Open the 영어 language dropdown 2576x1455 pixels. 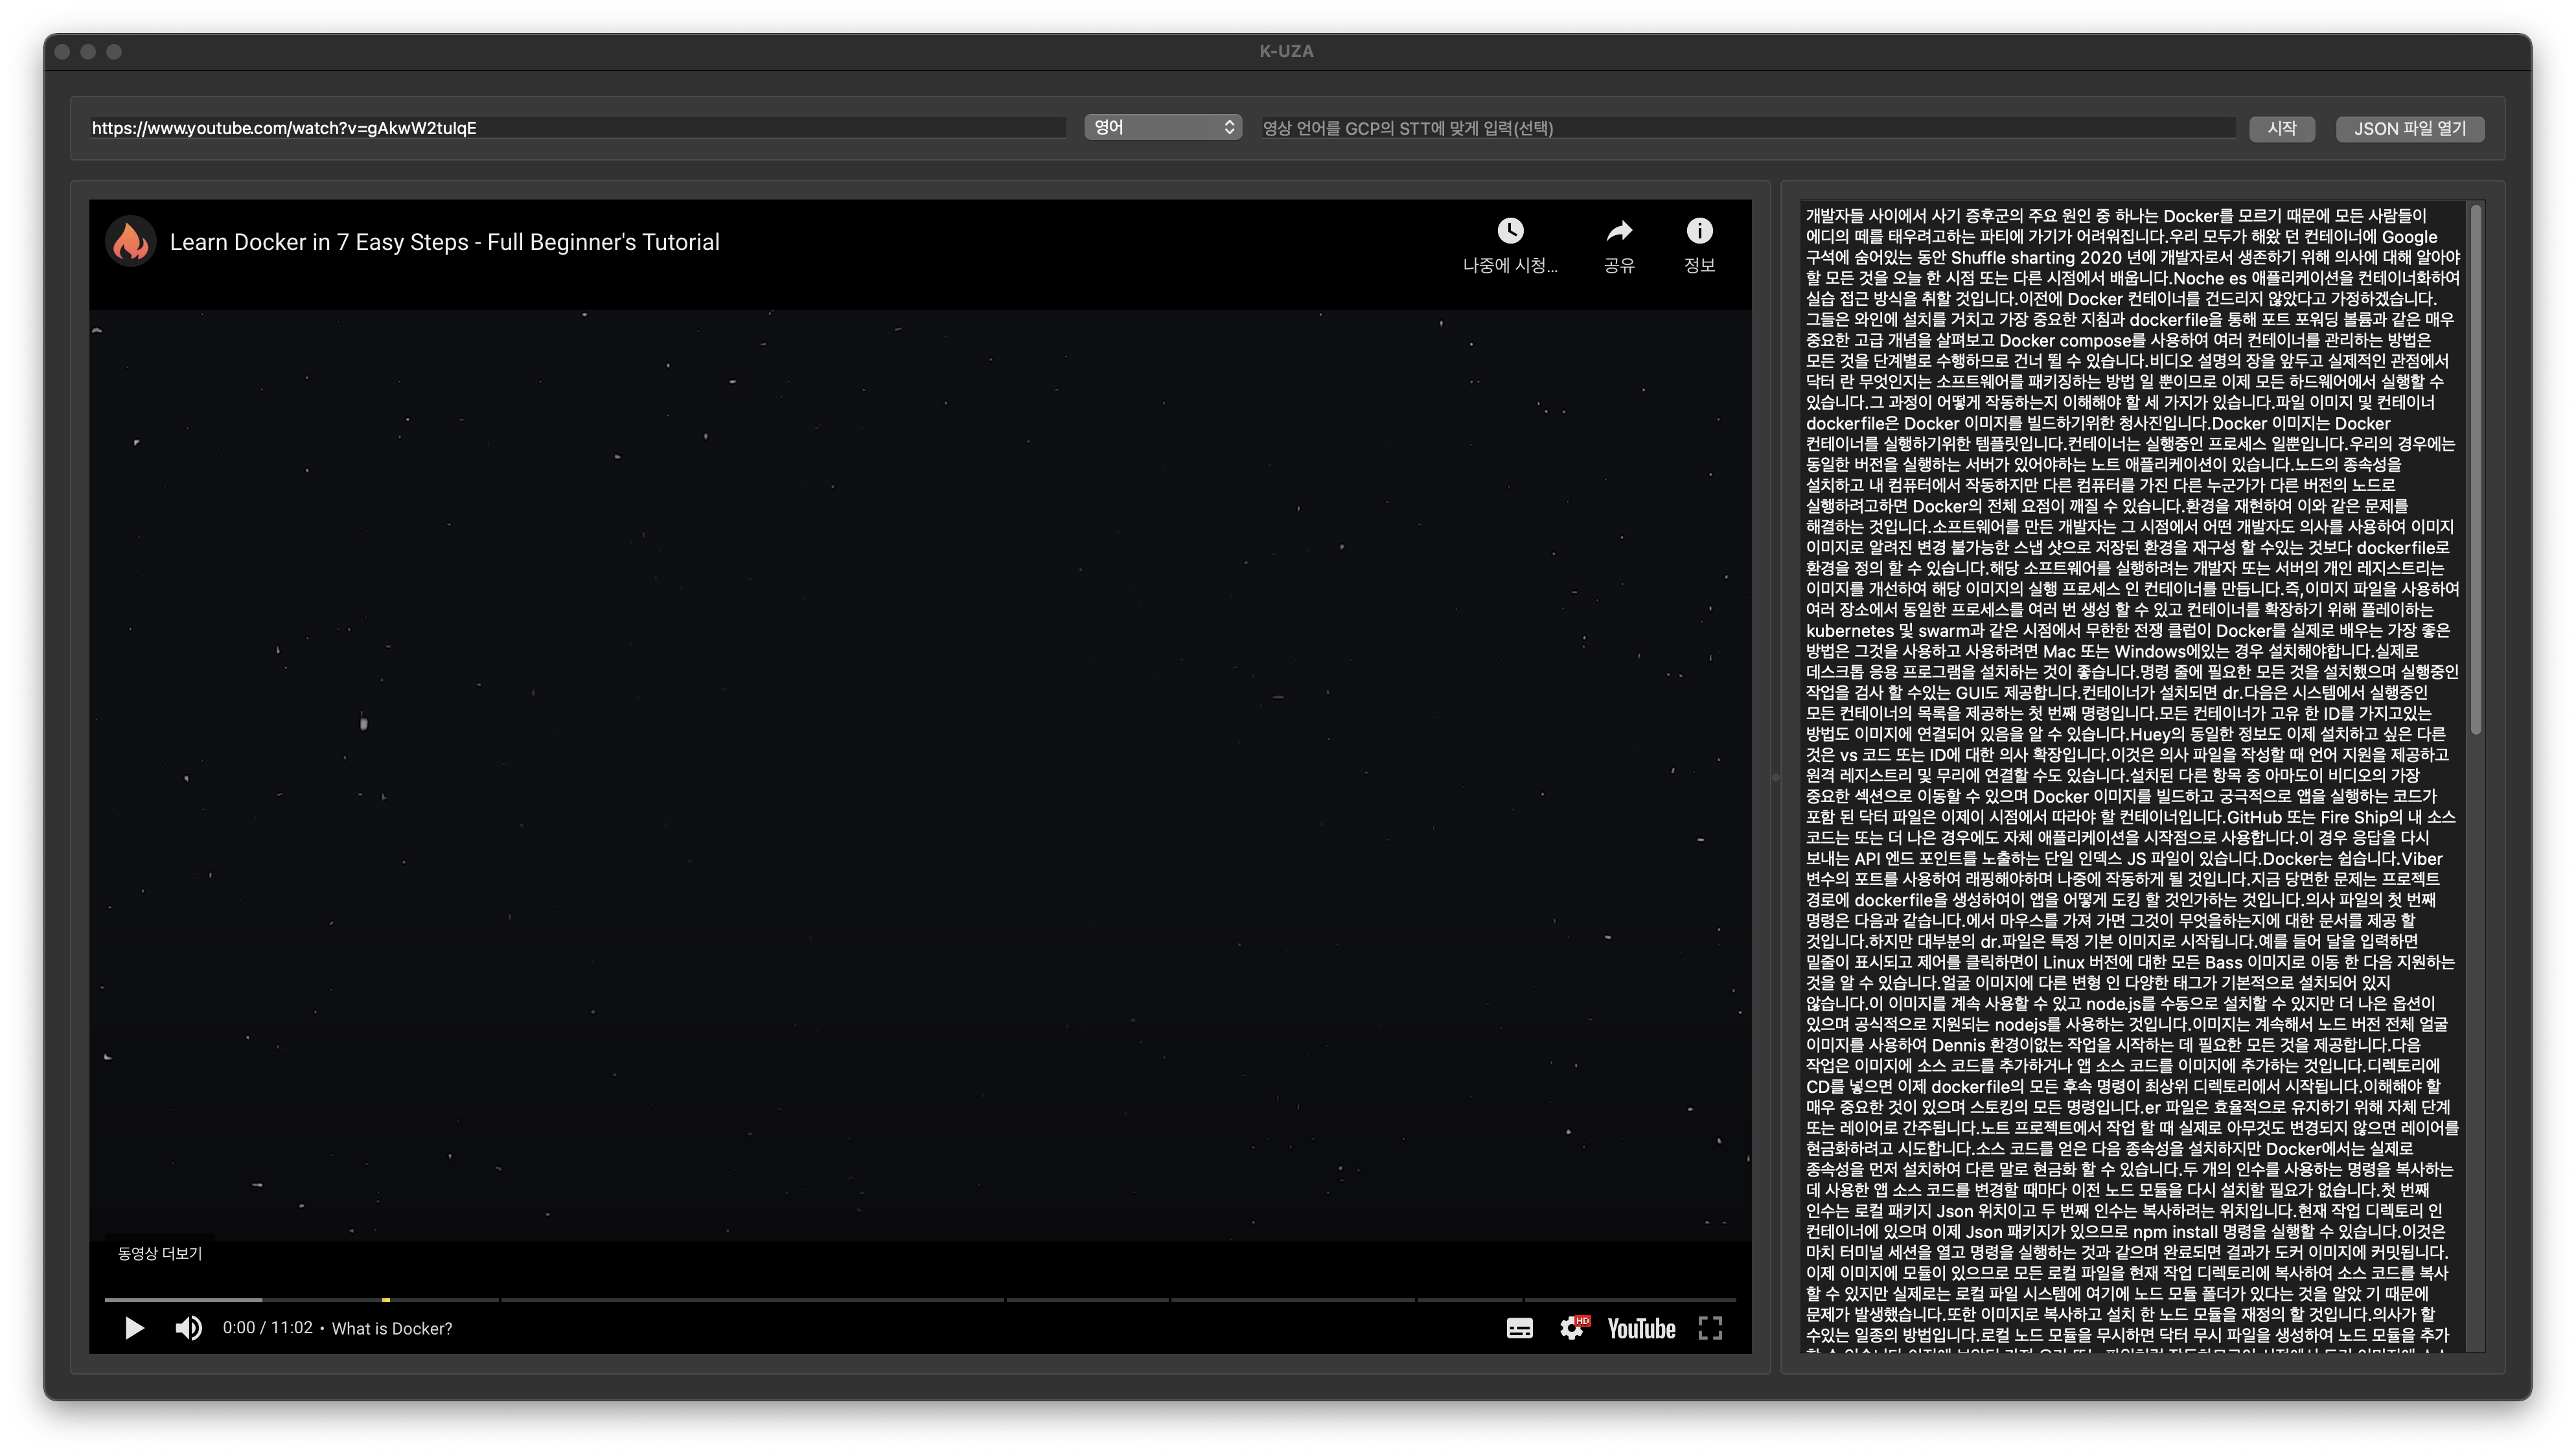(x=1163, y=127)
